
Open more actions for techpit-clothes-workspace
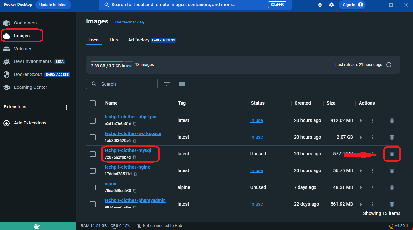372,137
